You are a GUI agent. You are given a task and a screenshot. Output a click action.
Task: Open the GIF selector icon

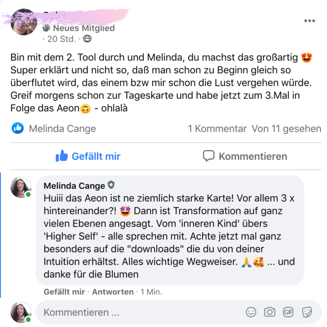[x=288, y=312]
